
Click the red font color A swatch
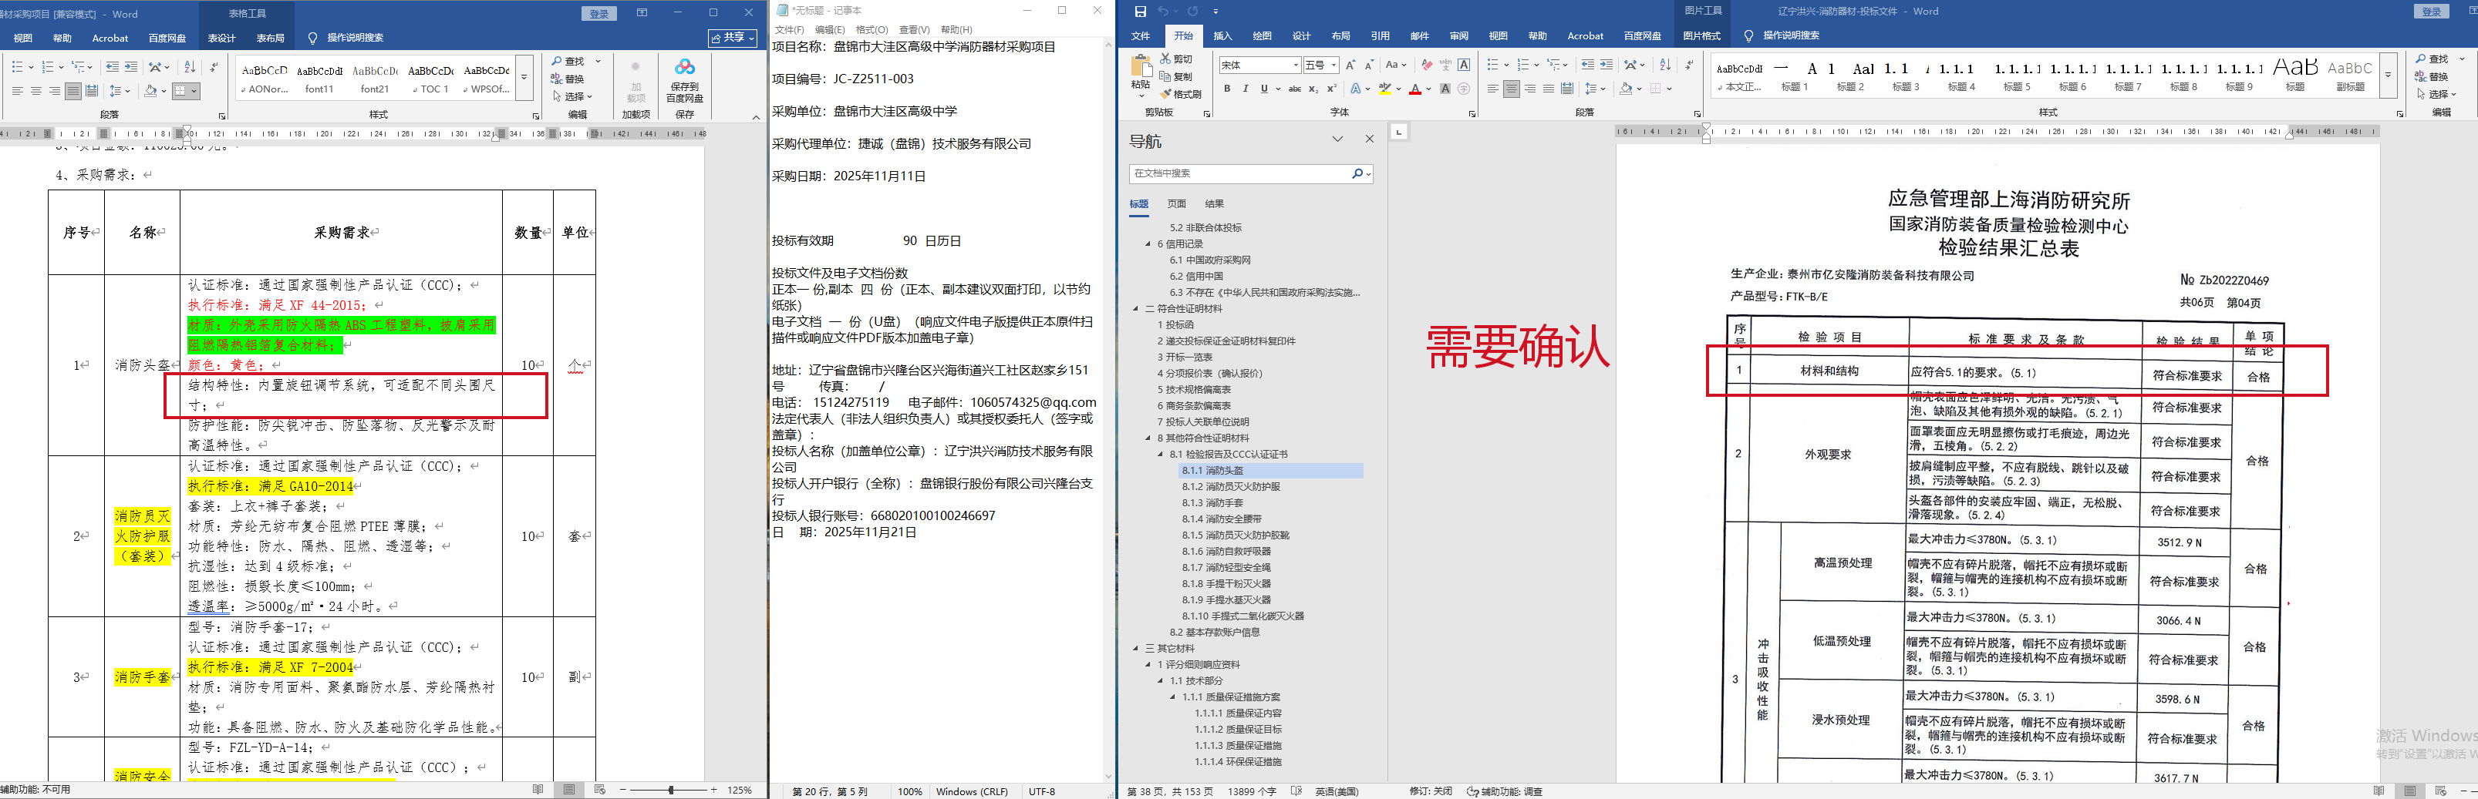click(1414, 89)
